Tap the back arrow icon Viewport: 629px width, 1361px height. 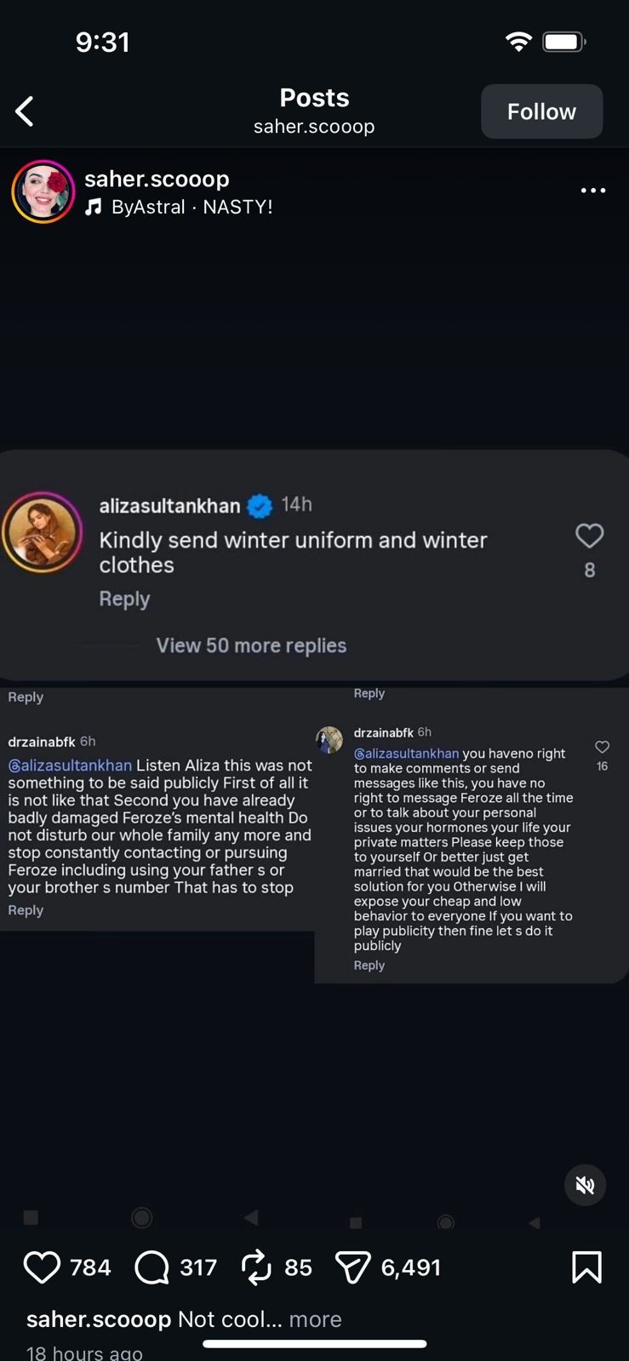[25, 111]
